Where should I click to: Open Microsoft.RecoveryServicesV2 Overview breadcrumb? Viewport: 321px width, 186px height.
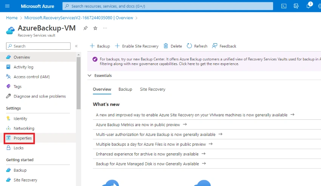pos(79,18)
